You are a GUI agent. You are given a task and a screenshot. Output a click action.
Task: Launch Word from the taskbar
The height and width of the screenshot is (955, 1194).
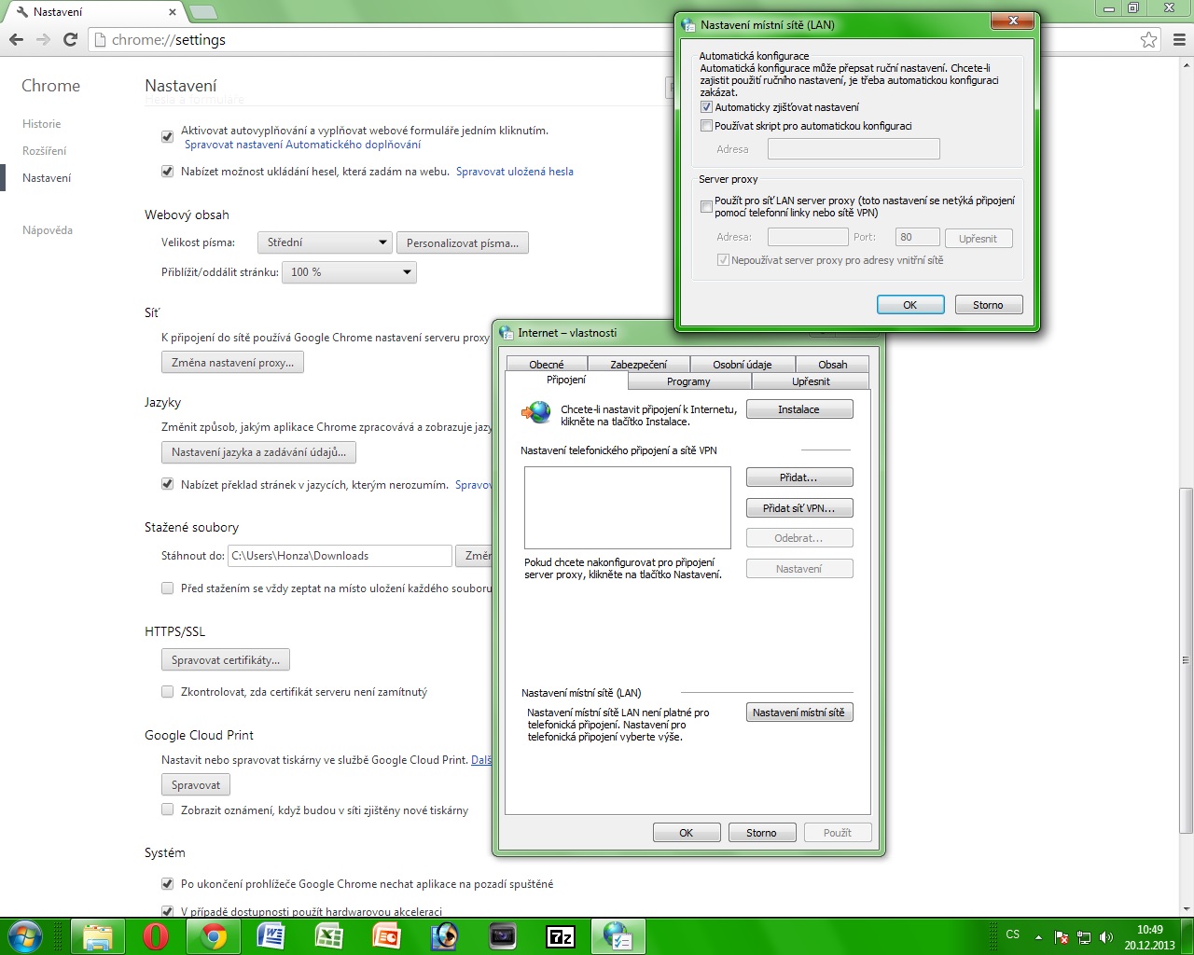271,935
